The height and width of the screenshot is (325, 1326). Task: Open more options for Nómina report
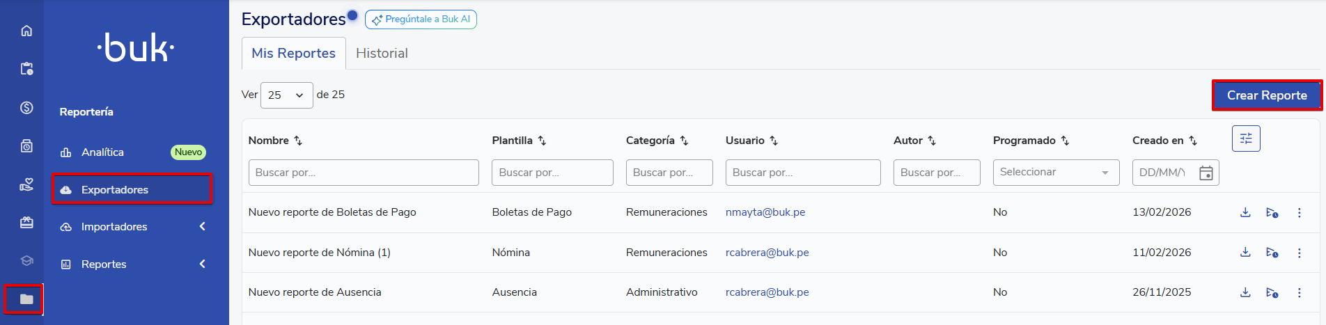coord(1299,253)
